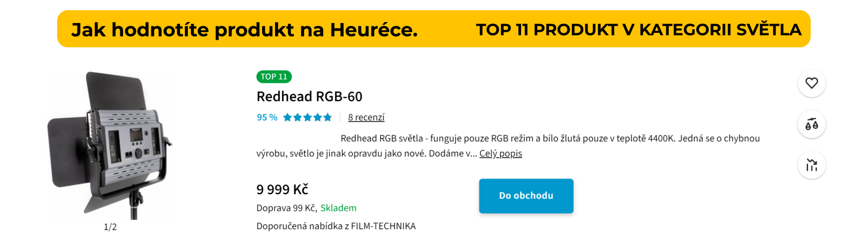Screen dimensions: 863x242
Task: Add product to favorites with heart icon
Action: 812,83
